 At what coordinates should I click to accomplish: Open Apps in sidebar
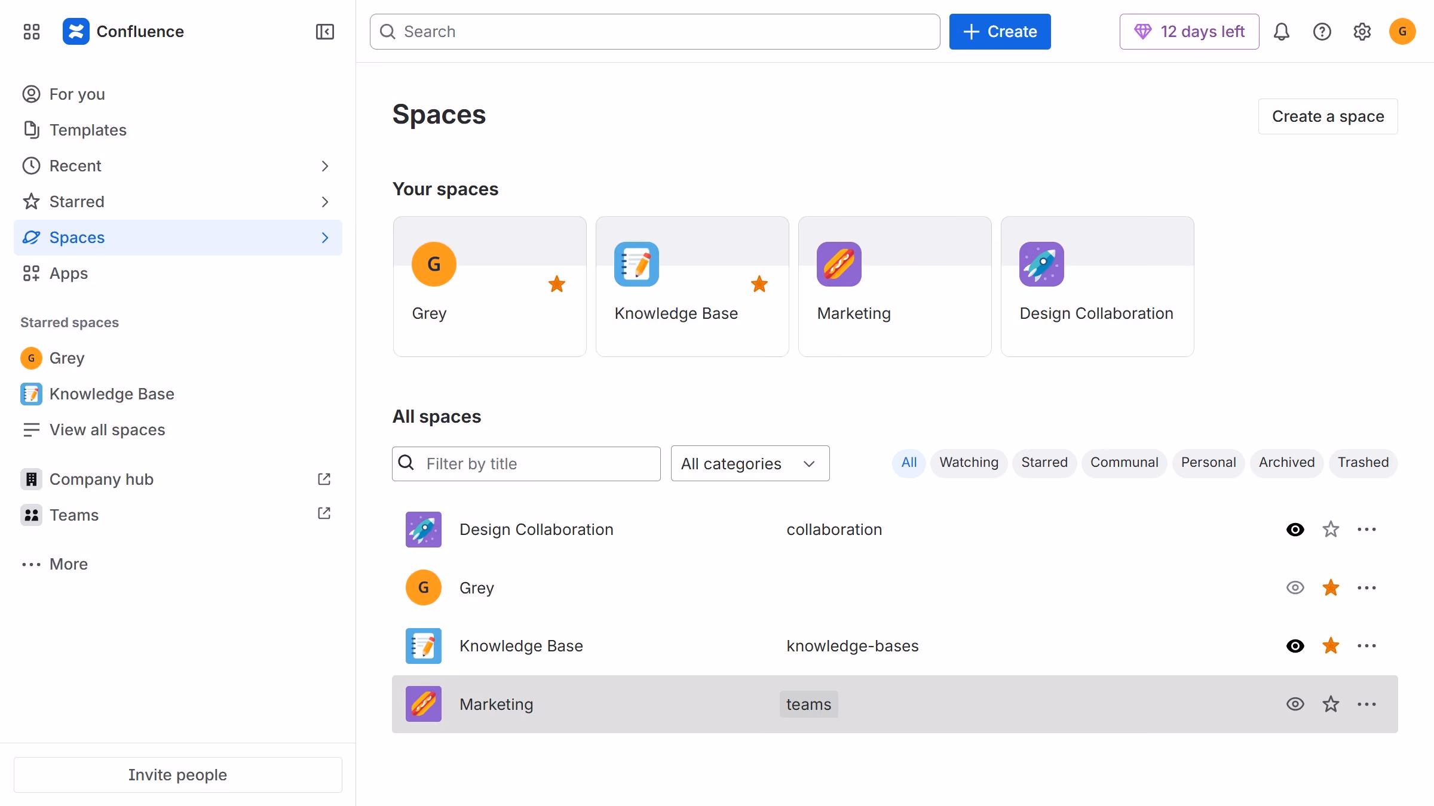(177, 273)
